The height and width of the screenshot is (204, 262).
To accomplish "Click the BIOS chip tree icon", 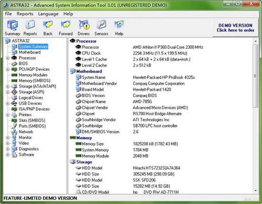I will click(14, 64).
